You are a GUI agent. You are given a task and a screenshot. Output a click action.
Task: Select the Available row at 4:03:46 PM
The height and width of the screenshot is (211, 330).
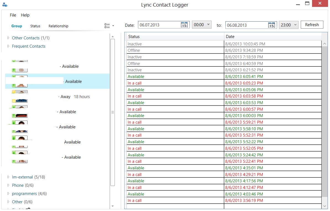pos(224,194)
